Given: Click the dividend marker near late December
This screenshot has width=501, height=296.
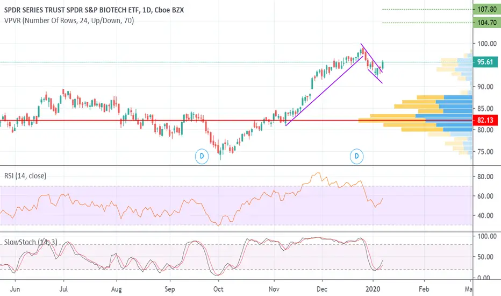Looking at the screenshot, I should click(x=356, y=156).
